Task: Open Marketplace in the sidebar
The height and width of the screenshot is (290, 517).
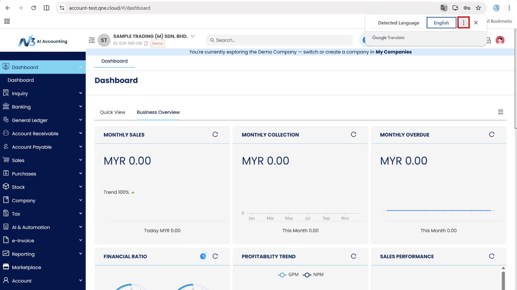Action: tap(27, 267)
